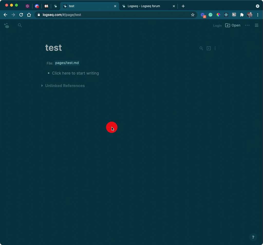Click the Logseq logo in the top-left
The image size is (263, 245).
click(x=7, y=25)
